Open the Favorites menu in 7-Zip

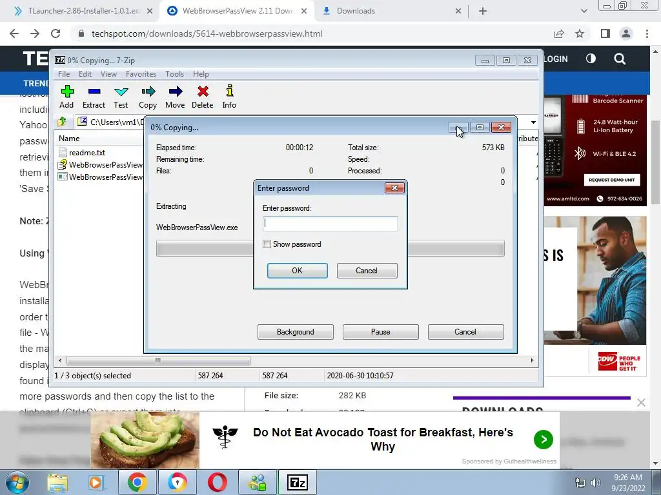(x=141, y=73)
